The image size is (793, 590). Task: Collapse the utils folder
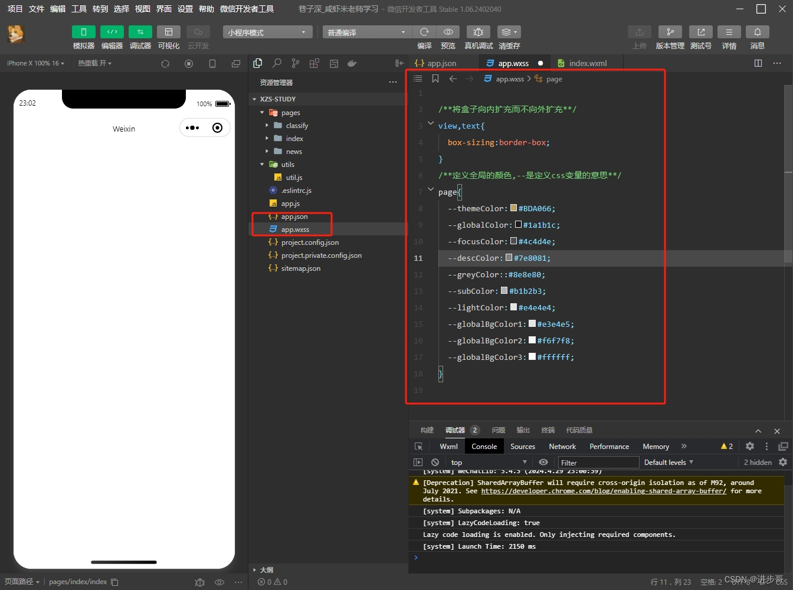coord(262,164)
